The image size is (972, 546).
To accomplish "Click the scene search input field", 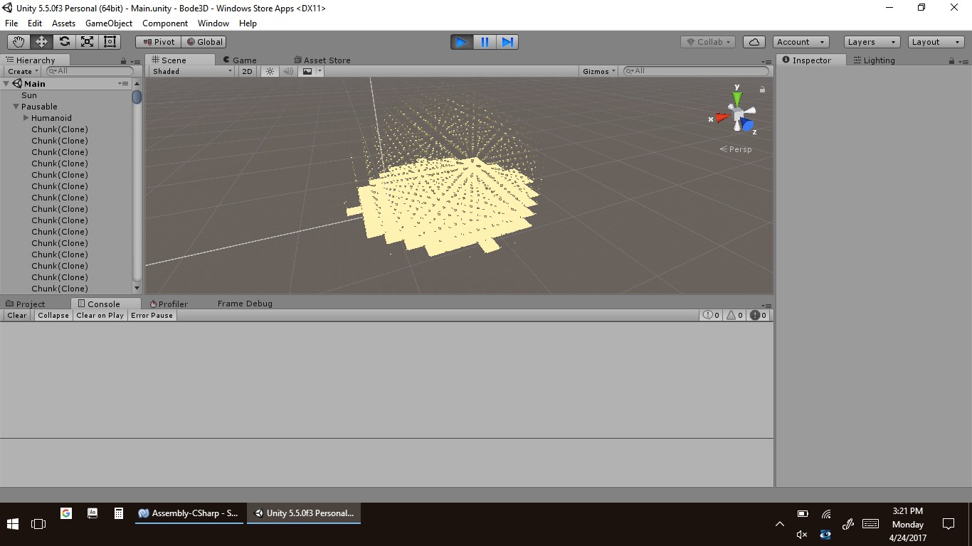I will tap(697, 71).
